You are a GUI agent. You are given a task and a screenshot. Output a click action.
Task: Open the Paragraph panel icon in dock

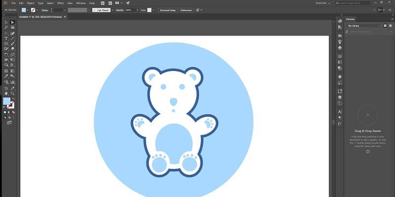340,118
